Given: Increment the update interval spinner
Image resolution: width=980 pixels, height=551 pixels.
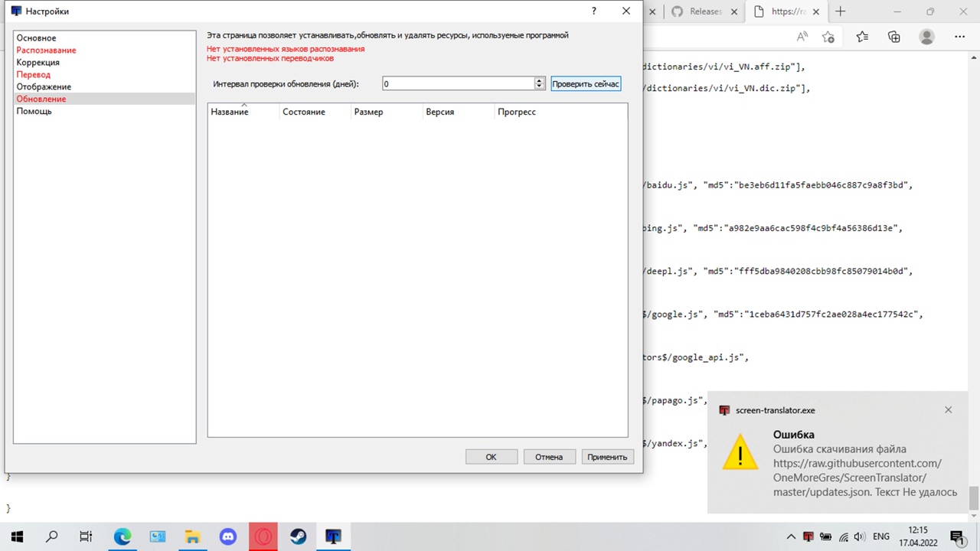Looking at the screenshot, I should pyautogui.click(x=538, y=80).
